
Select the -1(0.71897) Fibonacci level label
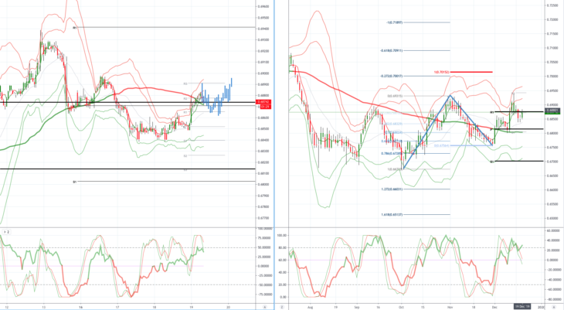tap(394, 22)
